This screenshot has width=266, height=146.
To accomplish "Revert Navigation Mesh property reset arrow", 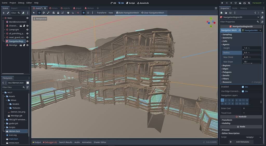I will (240, 30).
